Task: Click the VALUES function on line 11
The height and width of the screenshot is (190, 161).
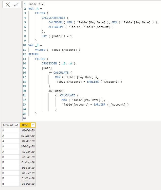Action: coord(40,50)
